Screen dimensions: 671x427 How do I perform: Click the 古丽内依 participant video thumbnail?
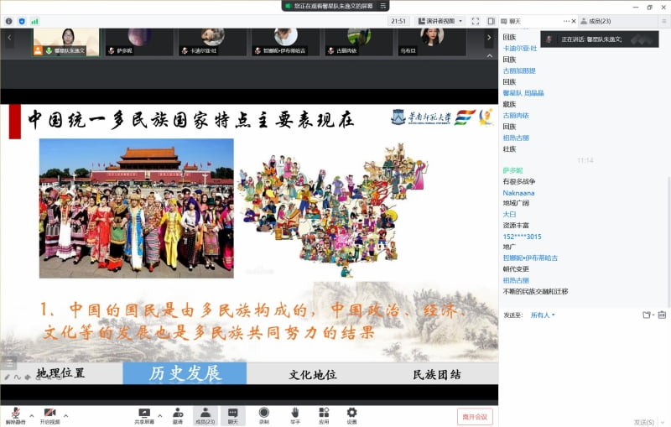[359, 40]
